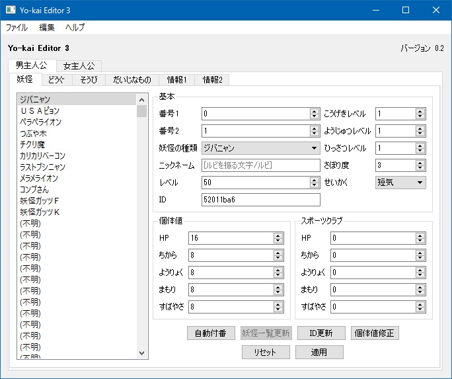The image size is (452, 379).
Task: Select ＵＳＡピョン in the list
Action: pyautogui.click(x=77, y=110)
